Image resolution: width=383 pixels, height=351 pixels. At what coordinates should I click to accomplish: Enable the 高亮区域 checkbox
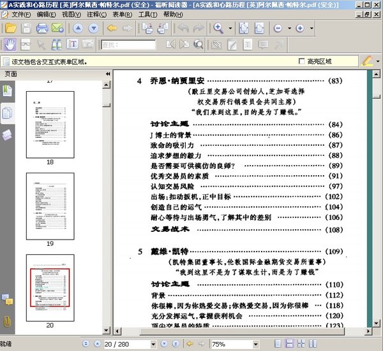(x=302, y=61)
